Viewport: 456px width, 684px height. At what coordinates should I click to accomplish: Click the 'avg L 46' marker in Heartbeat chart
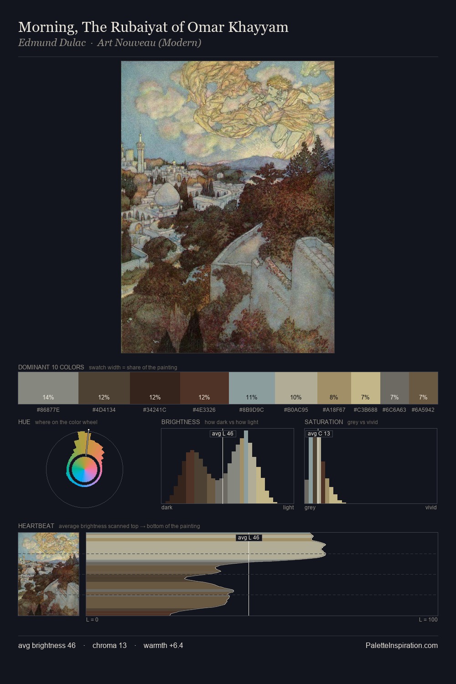(x=249, y=538)
